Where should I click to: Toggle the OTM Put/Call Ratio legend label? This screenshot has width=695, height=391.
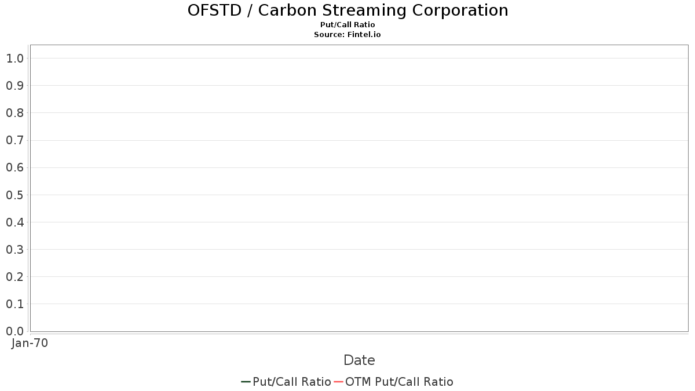(399, 382)
